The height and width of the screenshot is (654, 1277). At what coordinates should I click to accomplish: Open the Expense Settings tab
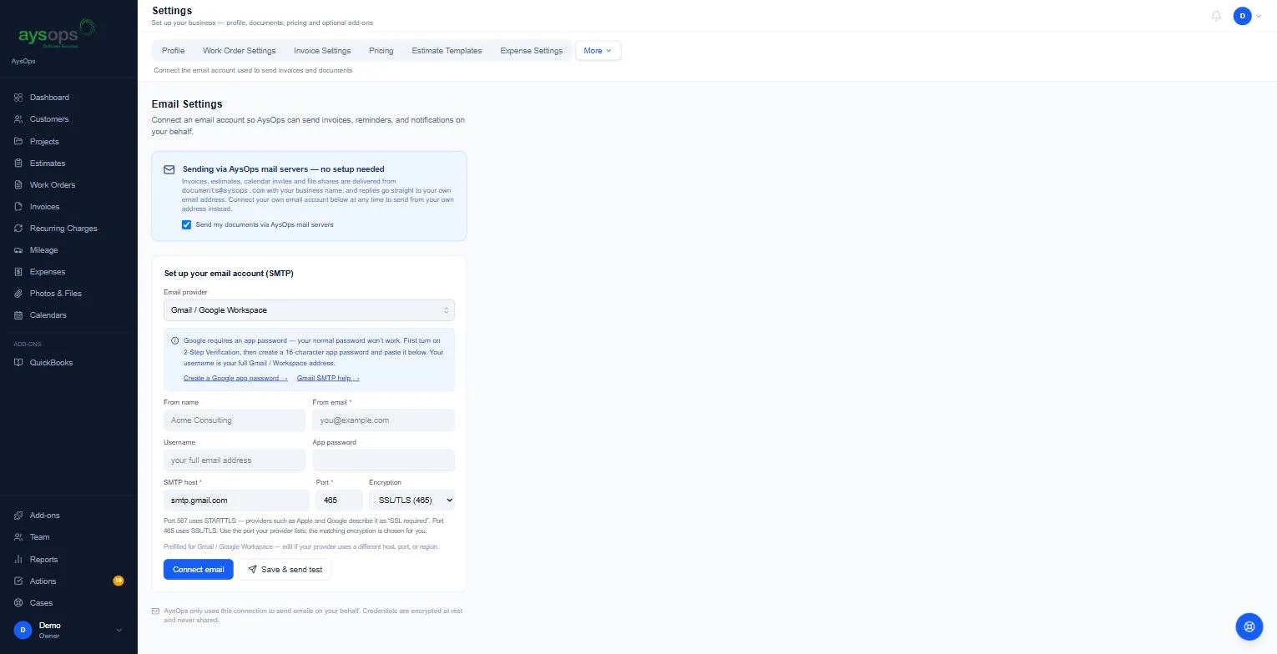[532, 51]
